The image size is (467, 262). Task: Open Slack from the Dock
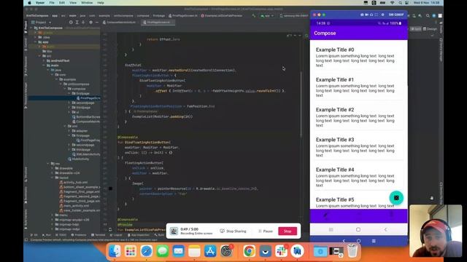(281, 251)
